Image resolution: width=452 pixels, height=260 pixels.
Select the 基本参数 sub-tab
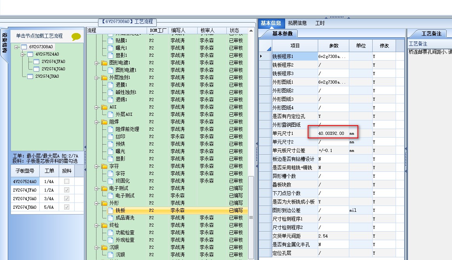(x=282, y=34)
